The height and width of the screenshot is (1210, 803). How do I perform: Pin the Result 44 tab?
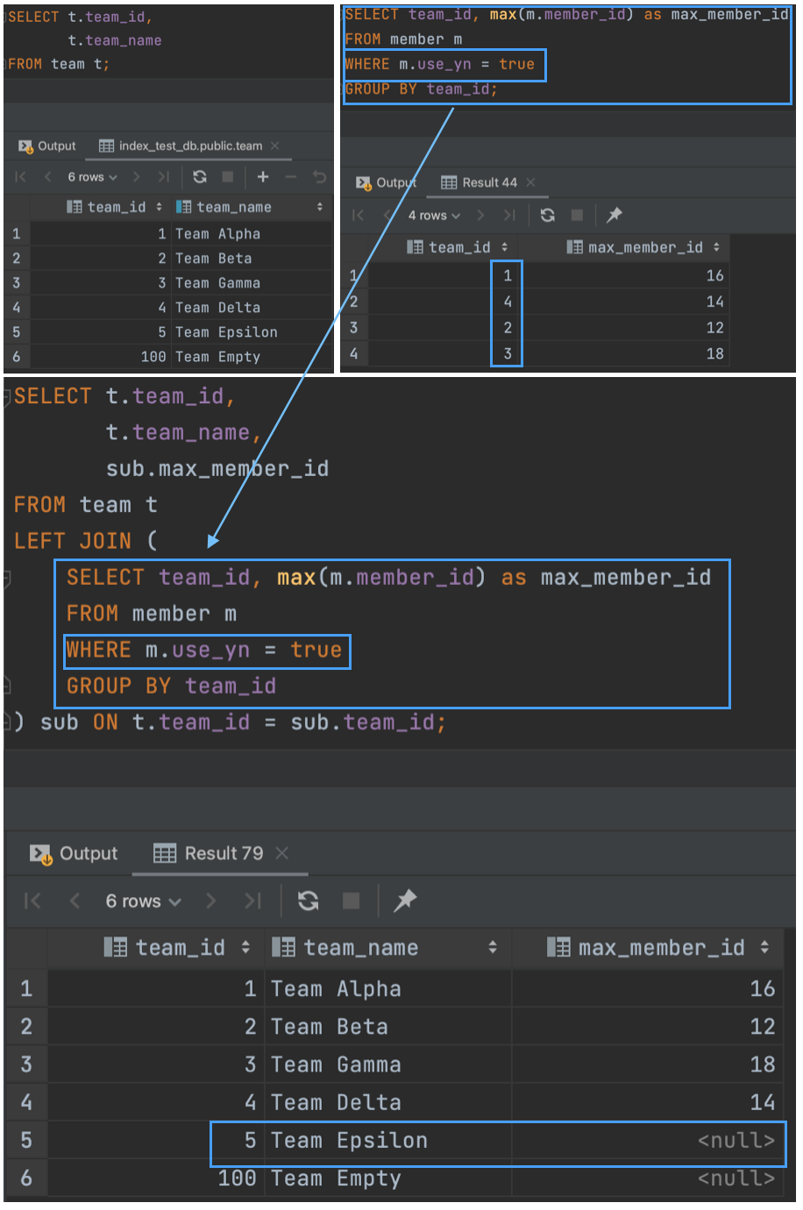click(615, 215)
